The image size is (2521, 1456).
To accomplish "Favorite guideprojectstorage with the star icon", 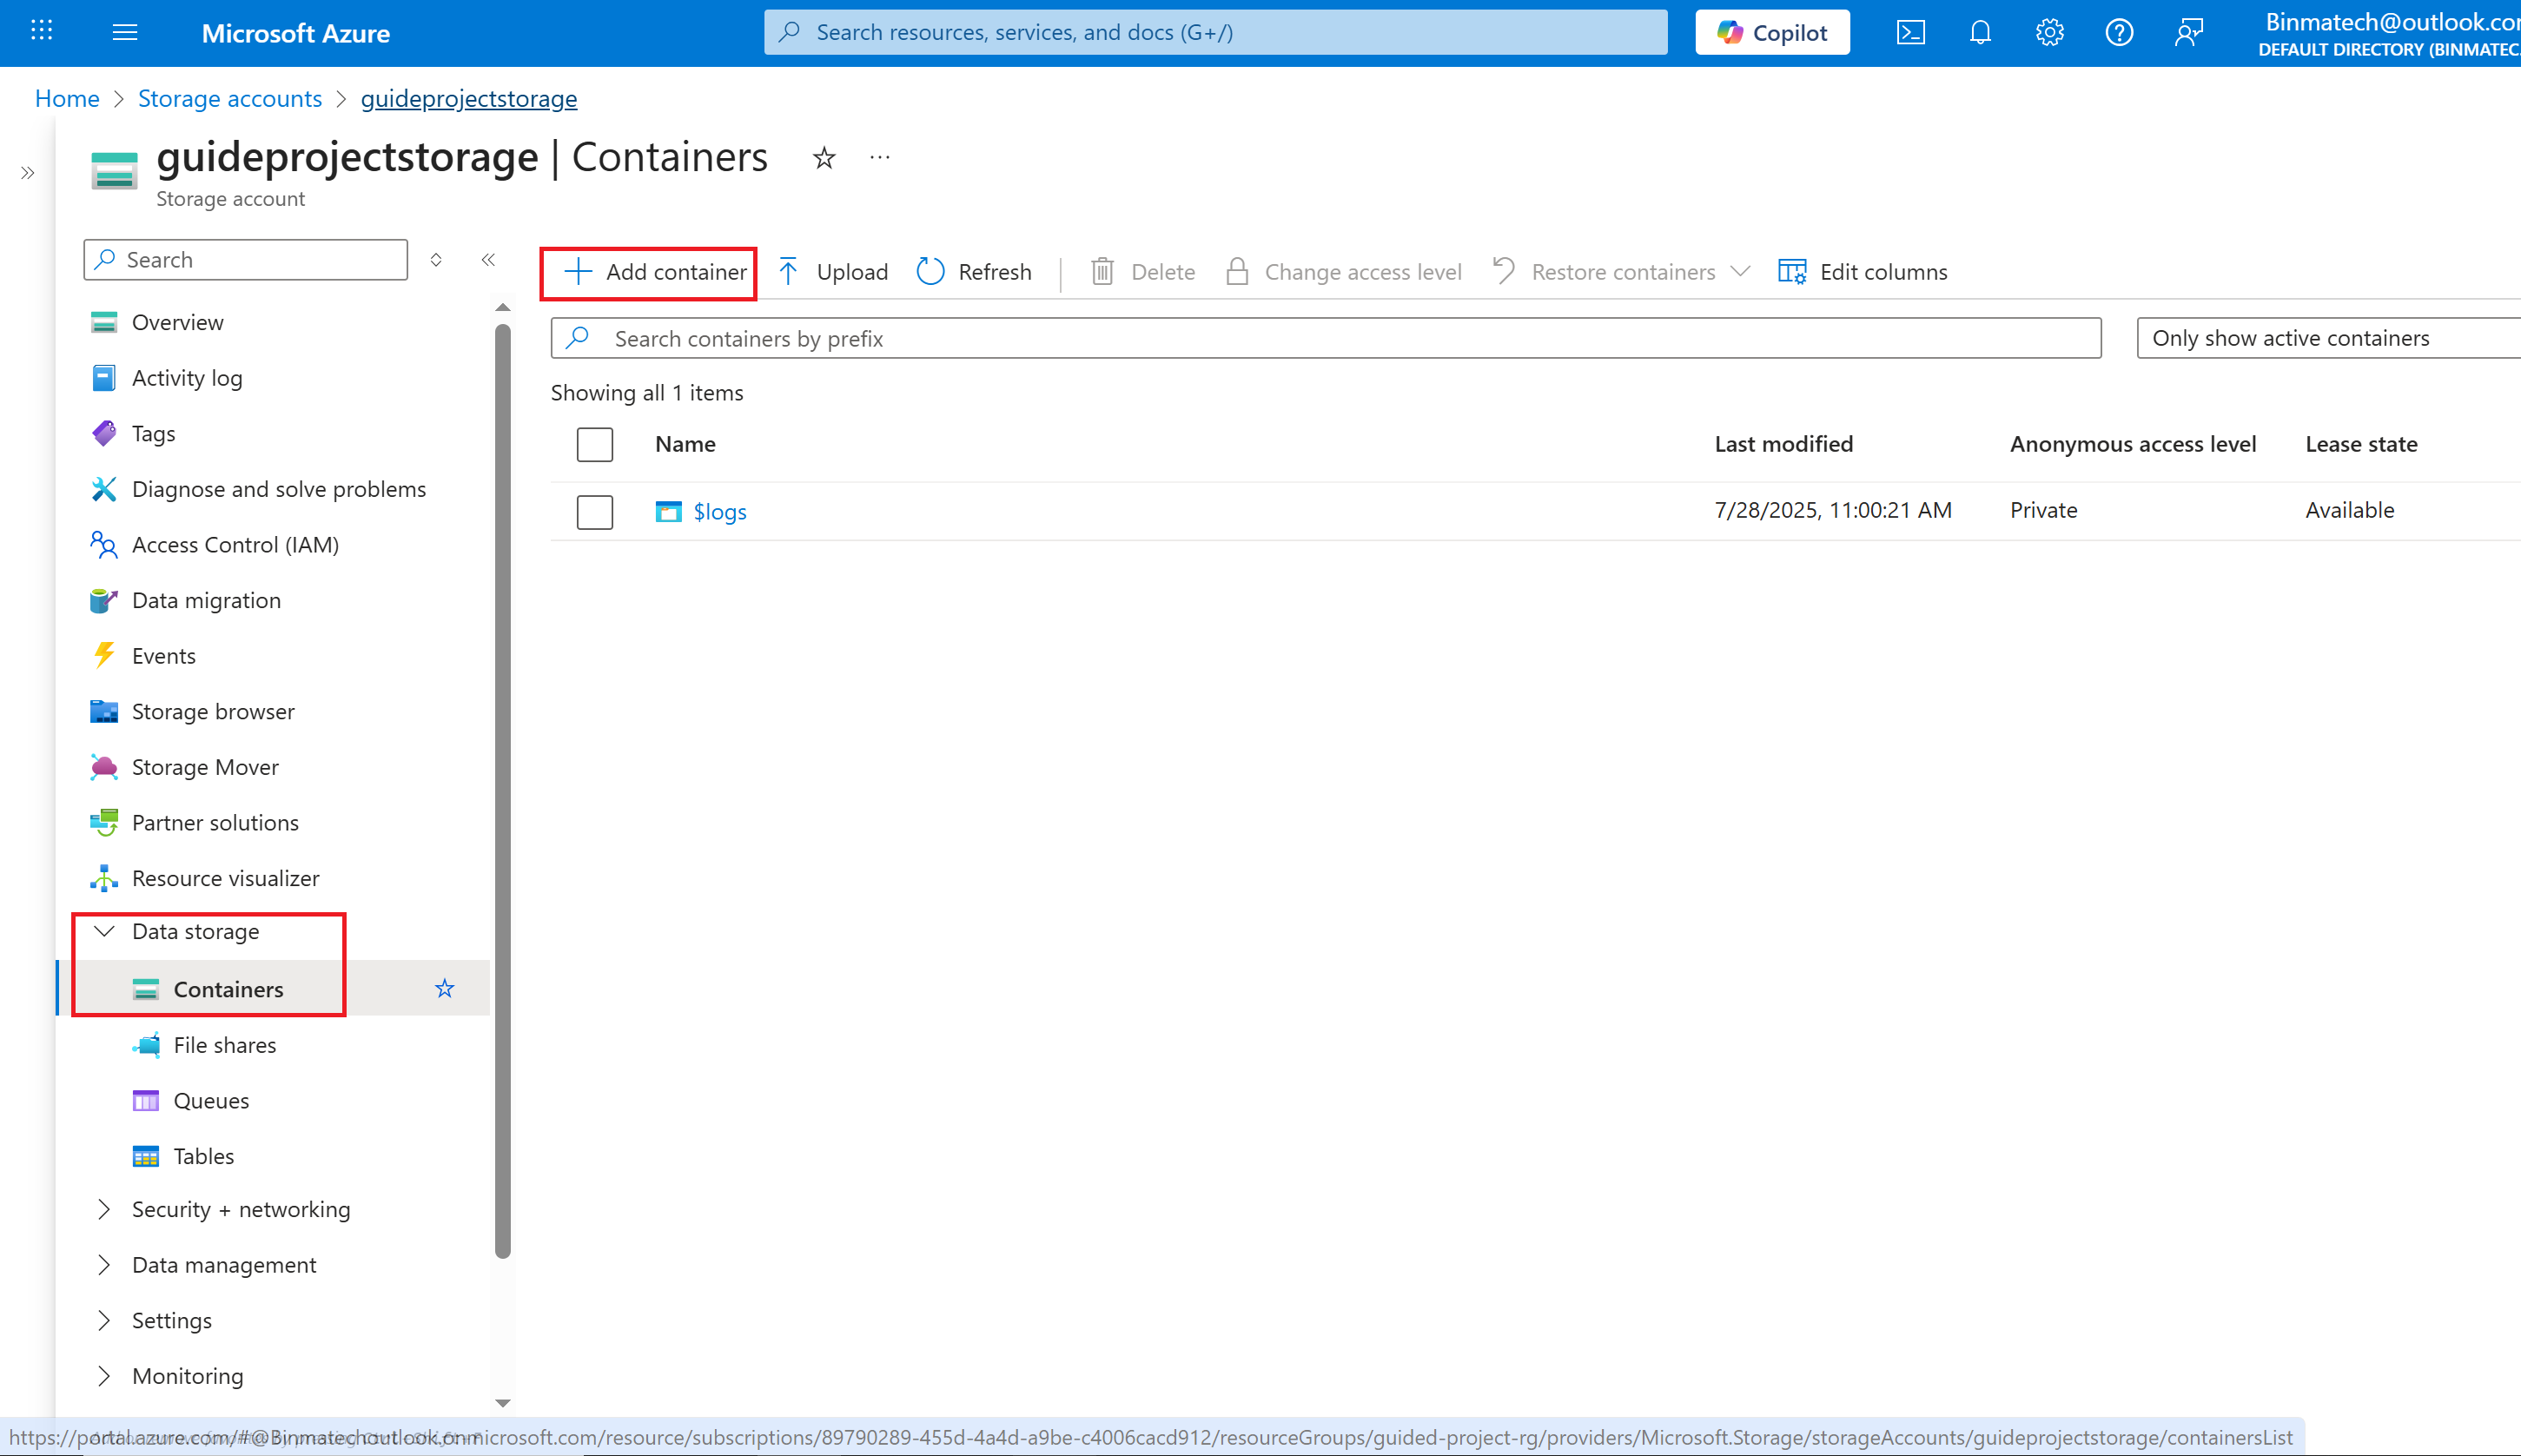I will click(x=824, y=158).
